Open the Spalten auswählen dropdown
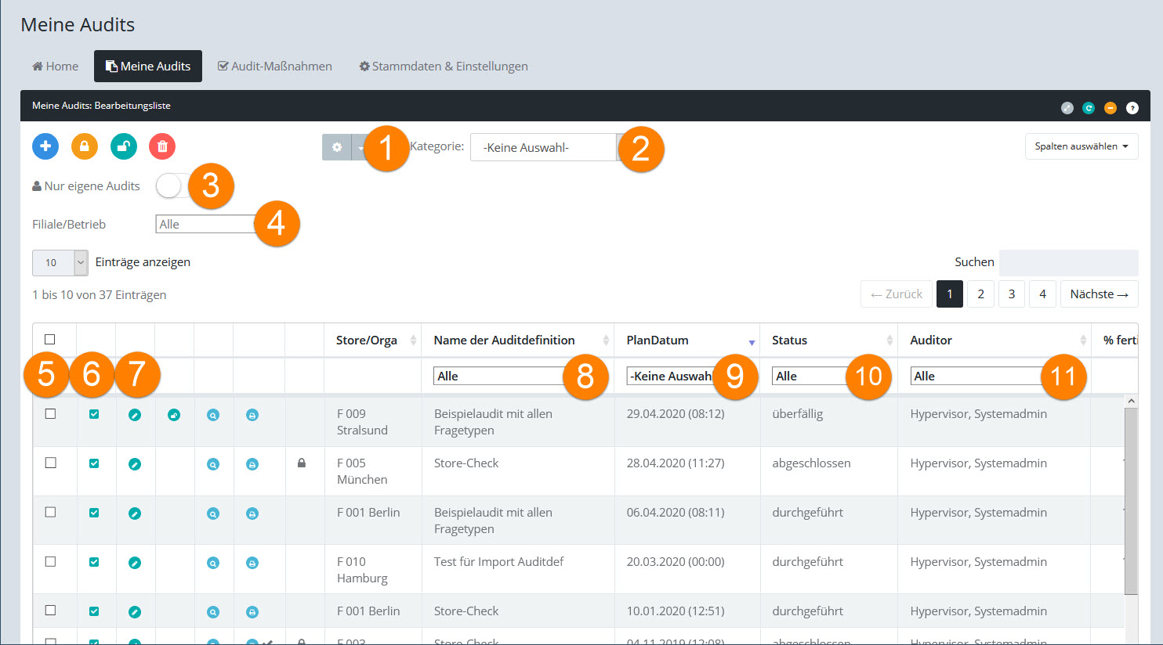 pos(1081,146)
